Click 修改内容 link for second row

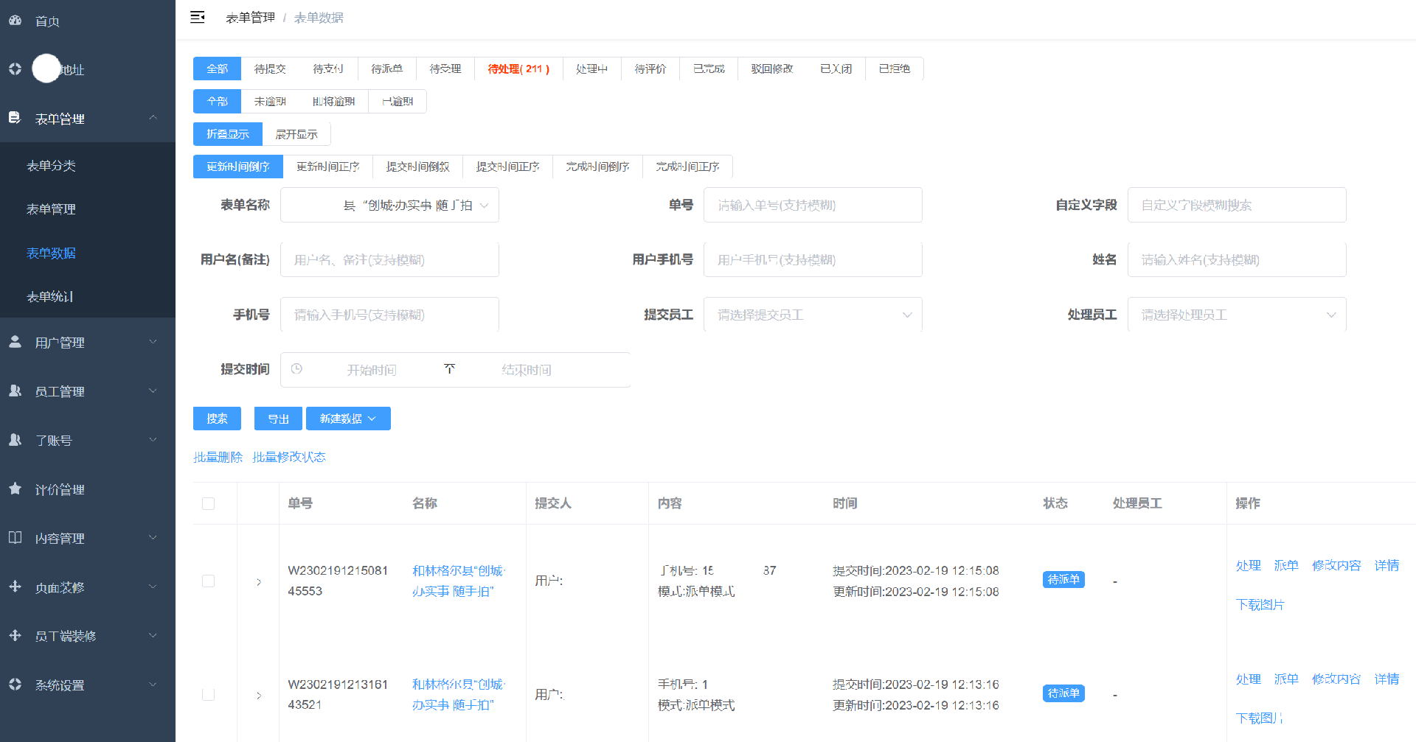tap(1336, 679)
